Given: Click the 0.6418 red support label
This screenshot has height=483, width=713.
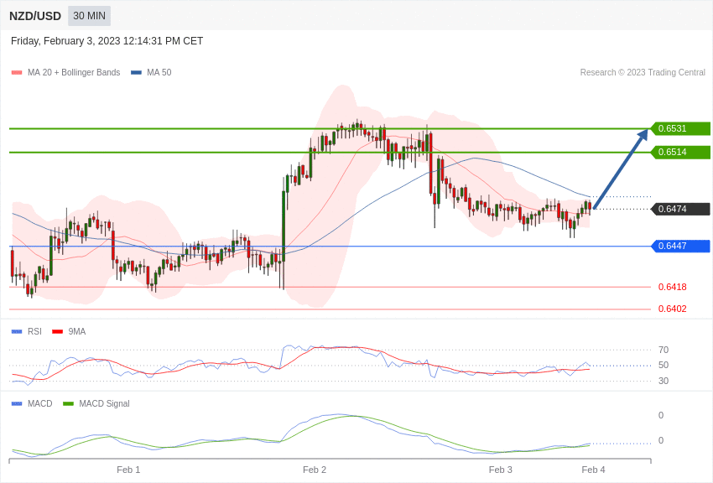Looking at the screenshot, I should click(x=673, y=287).
